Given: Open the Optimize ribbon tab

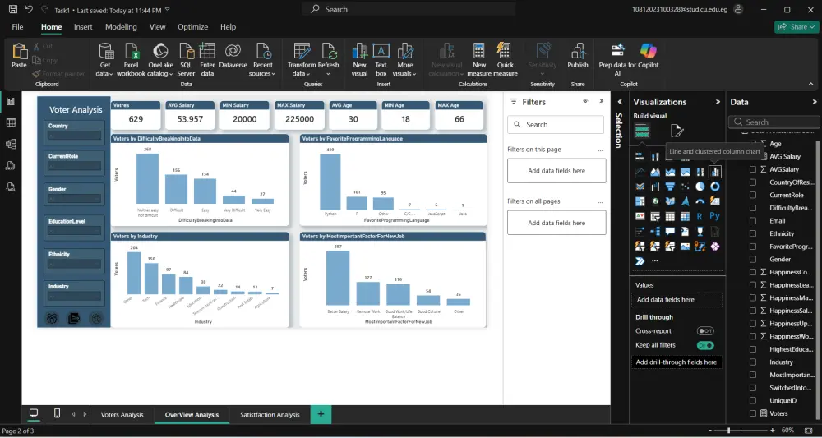Looking at the screenshot, I should coord(192,27).
